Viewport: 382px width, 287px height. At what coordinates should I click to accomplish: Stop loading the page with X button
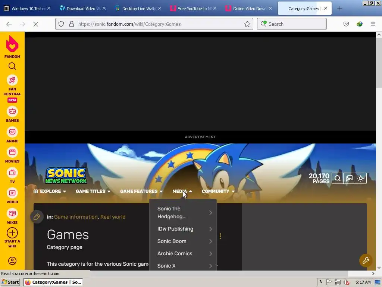(36, 24)
